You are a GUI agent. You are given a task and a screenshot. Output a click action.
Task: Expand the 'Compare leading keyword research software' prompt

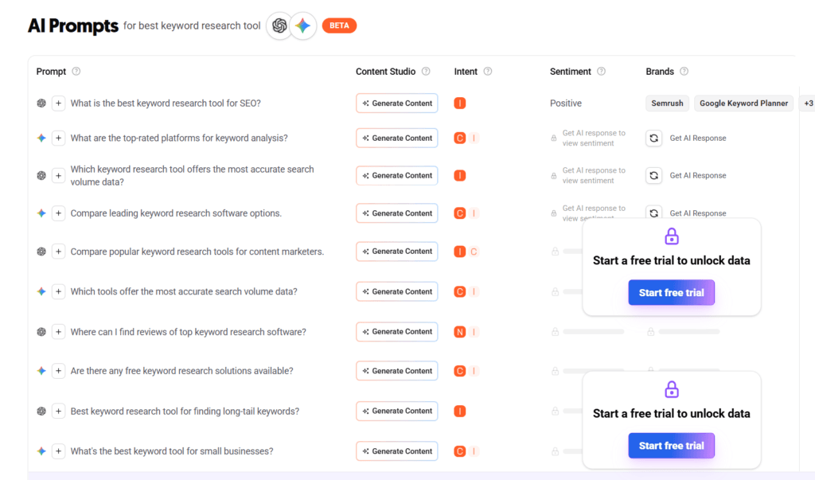click(x=58, y=213)
